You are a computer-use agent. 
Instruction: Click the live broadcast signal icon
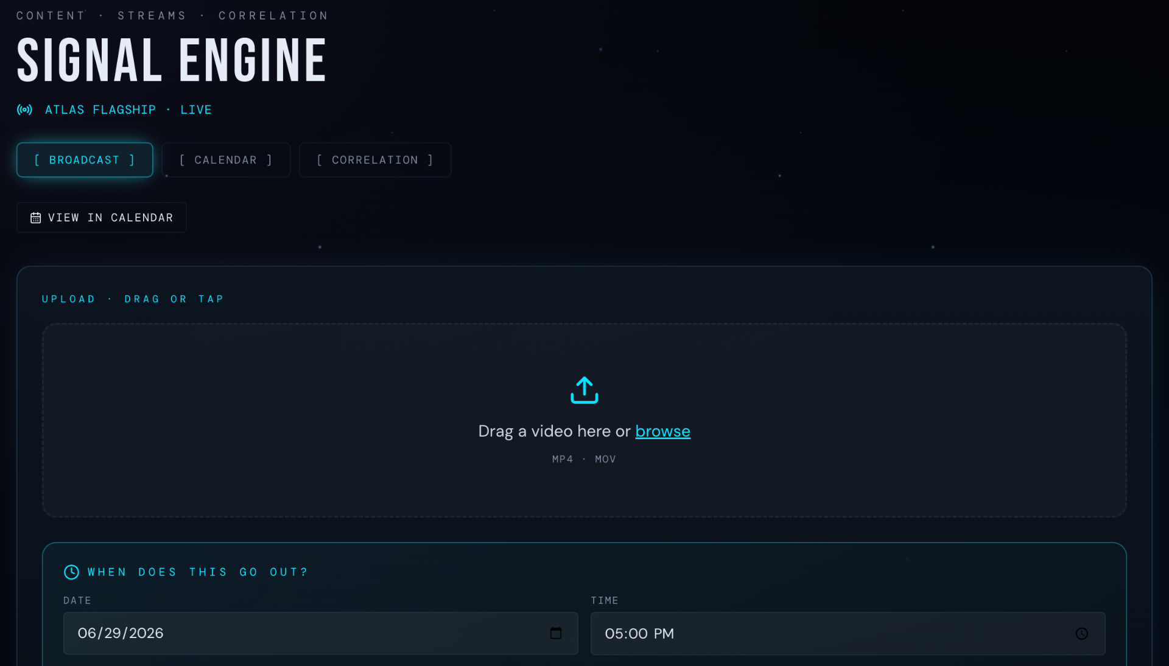click(x=24, y=109)
